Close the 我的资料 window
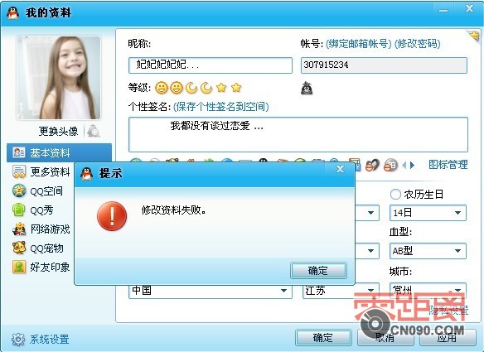The height and width of the screenshot is (352, 484). click(469, 8)
